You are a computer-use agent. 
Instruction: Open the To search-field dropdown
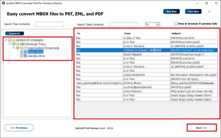tap(153, 25)
